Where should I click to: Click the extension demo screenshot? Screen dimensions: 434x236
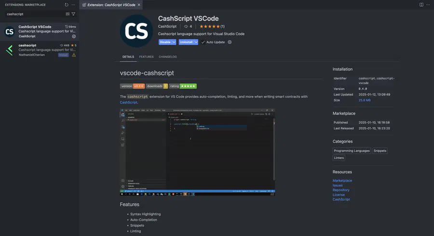pyautogui.click(x=197, y=152)
